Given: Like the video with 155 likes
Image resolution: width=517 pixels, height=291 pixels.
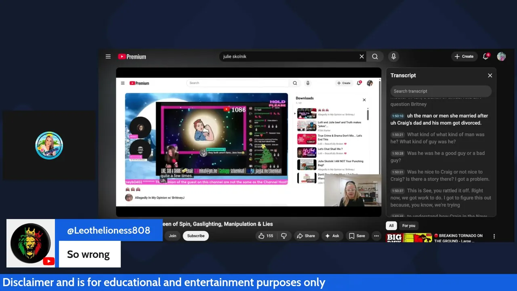Looking at the screenshot, I should coord(266,236).
